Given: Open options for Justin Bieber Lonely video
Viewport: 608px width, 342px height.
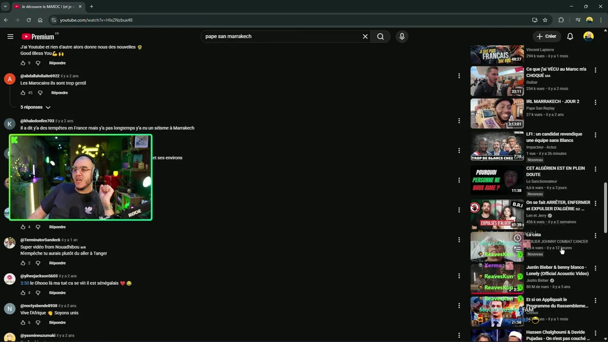Looking at the screenshot, I should [595, 268].
